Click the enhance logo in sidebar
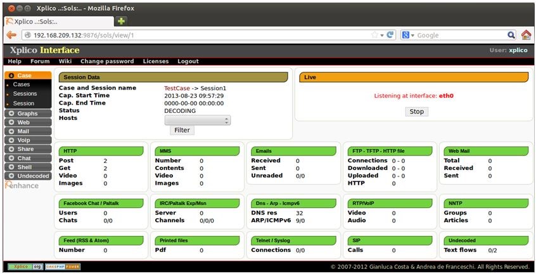The height and width of the screenshot is (274, 536). point(22,185)
